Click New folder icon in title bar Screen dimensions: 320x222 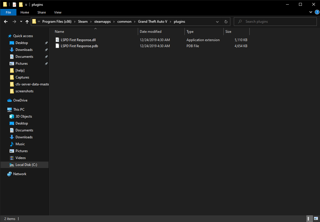(21, 5)
